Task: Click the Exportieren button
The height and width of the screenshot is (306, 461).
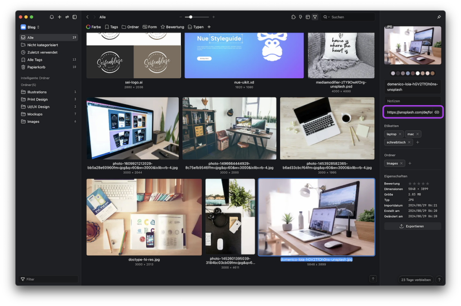Action: [412, 226]
